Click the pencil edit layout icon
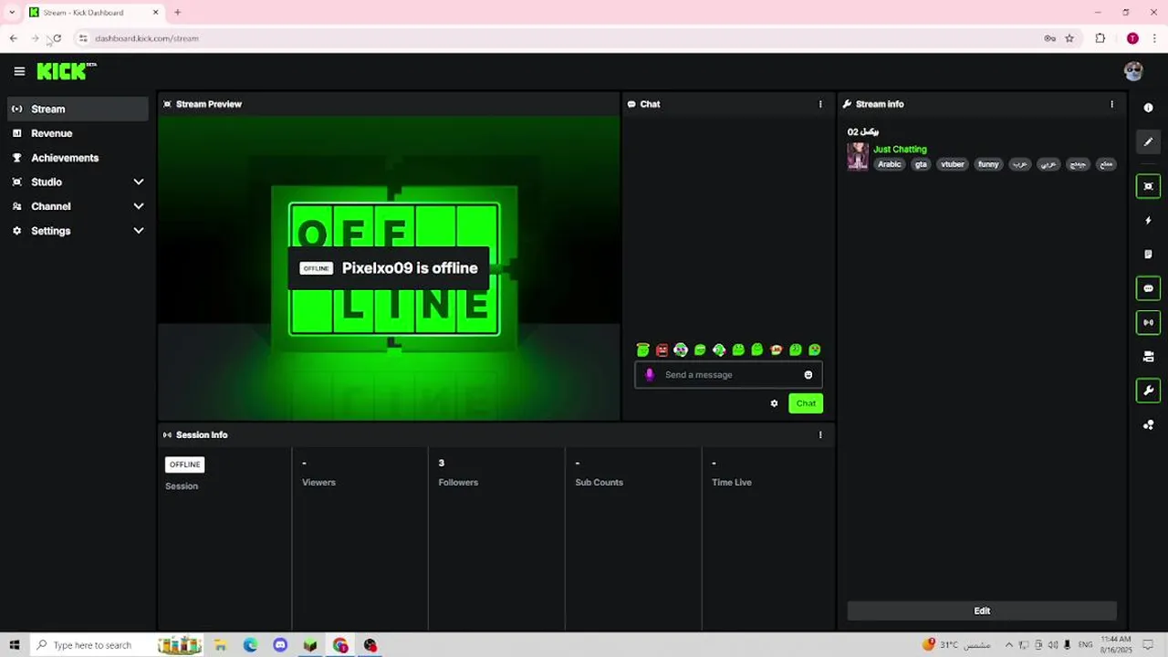The height and width of the screenshot is (657, 1168). click(1148, 141)
